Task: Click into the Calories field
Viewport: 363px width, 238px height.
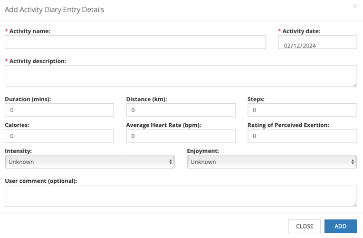Action: coord(59,136)
